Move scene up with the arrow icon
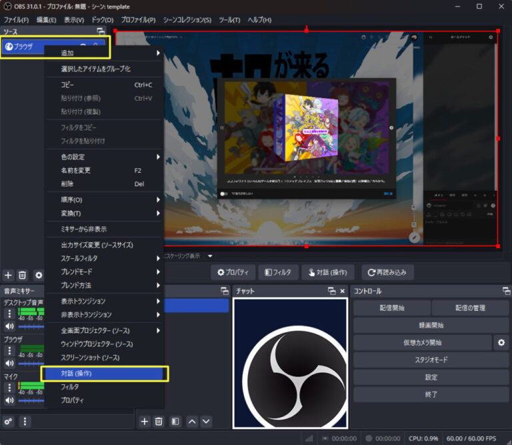This screenshot has width=512, height=445. [x=192, y=422]
